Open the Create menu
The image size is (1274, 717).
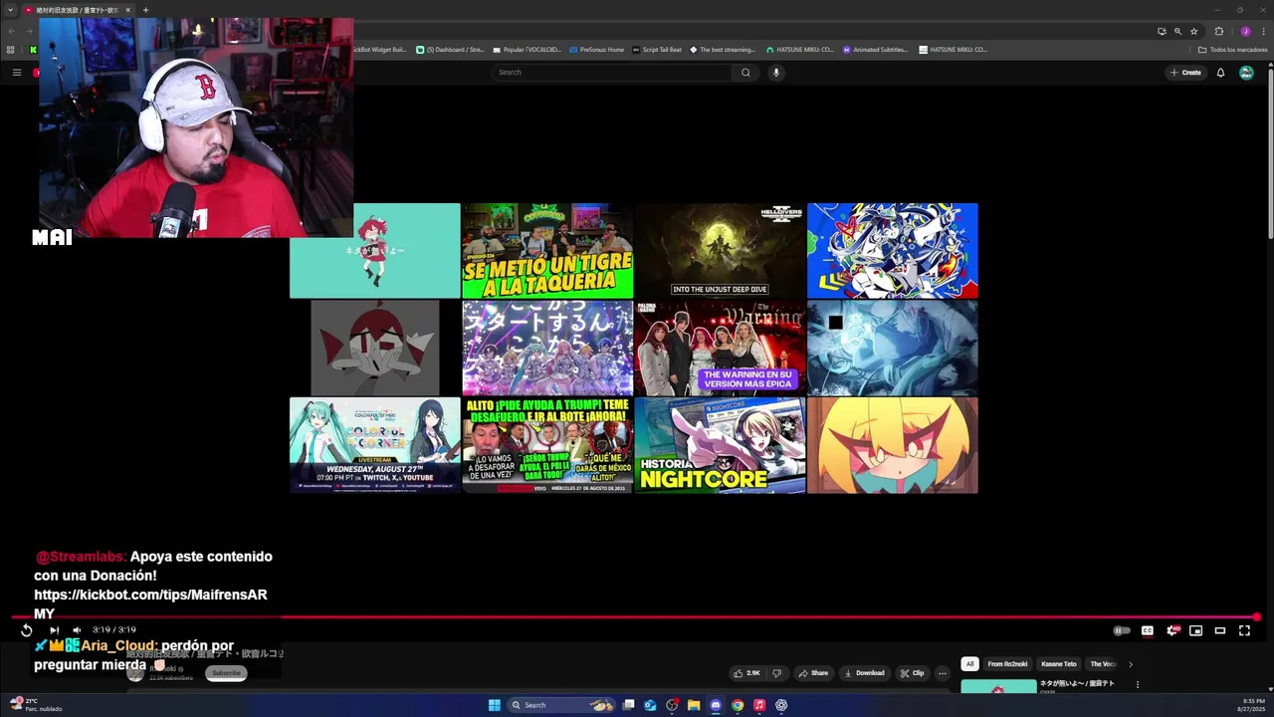(x=1185, y=73)
